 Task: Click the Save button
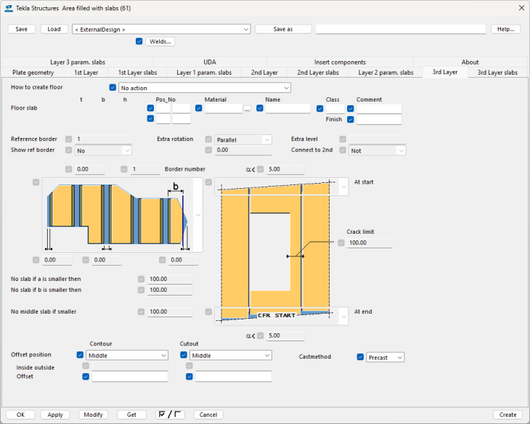21,29
